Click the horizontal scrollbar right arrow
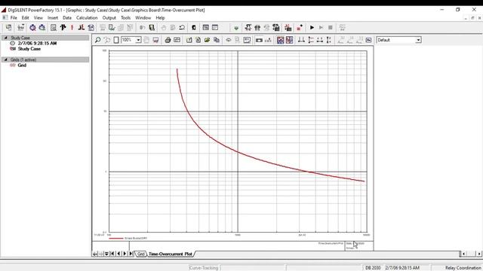483x271 pixels. point(479,254)
